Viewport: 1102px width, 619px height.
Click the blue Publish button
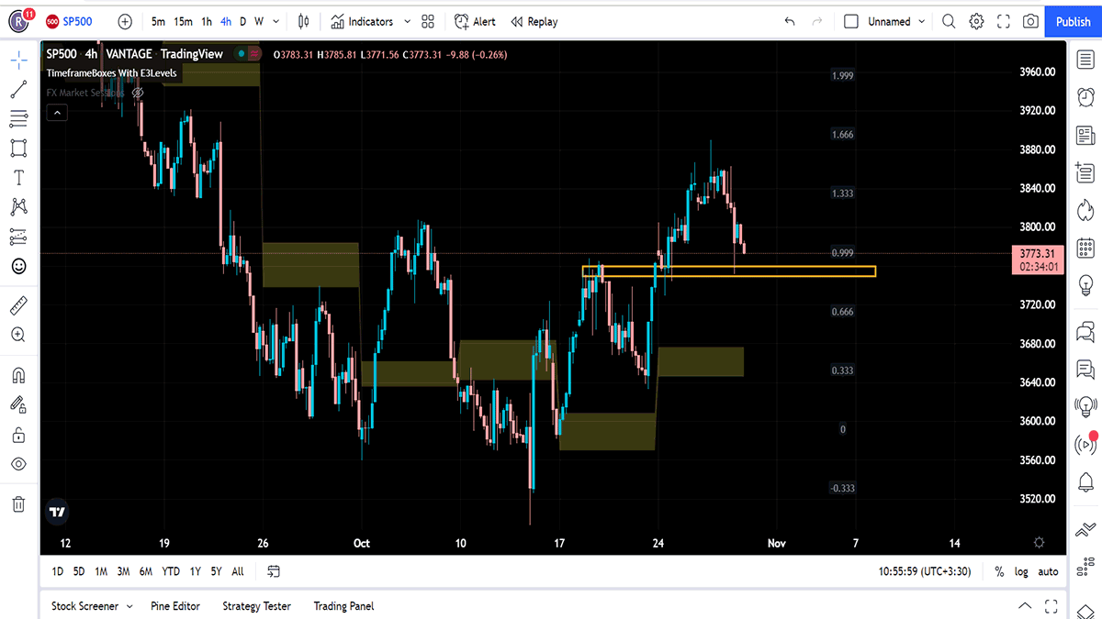click(x=1073, y=21)
